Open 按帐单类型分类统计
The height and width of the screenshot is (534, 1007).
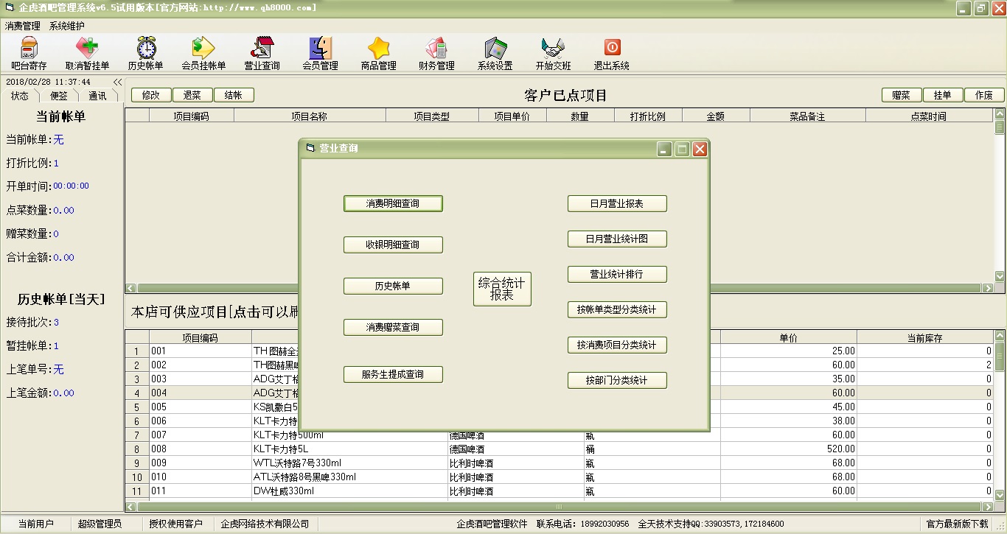617,309
